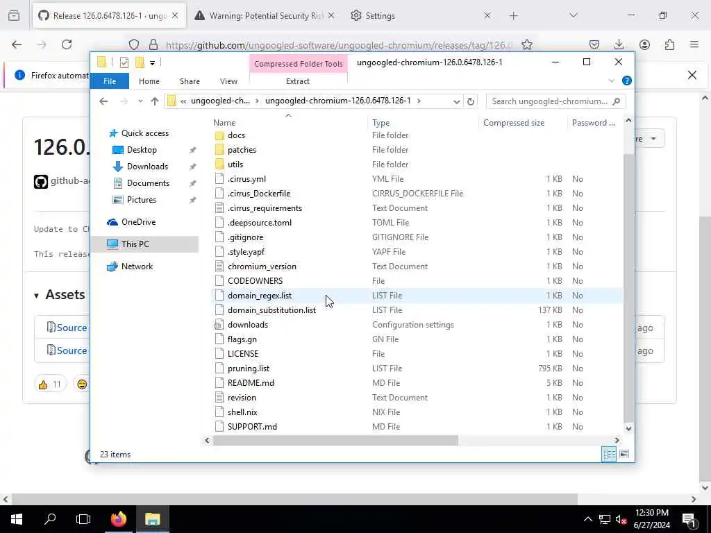Click the Explorer Up one level arrow
711x533 pixels.
coord(155,101)
